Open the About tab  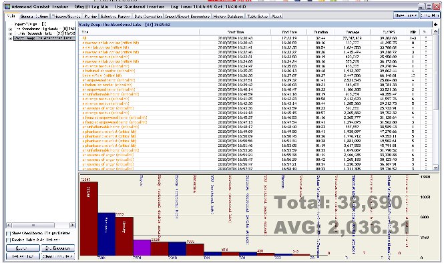[x=276, y=17]
